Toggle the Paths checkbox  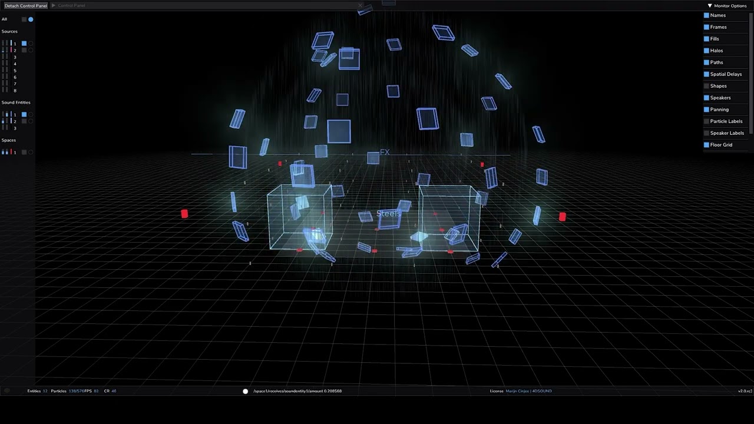(x=707, y=62)
